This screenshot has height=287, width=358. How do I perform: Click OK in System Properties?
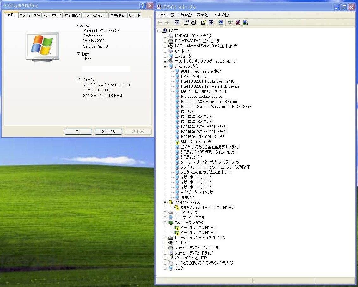coord(78,132)
